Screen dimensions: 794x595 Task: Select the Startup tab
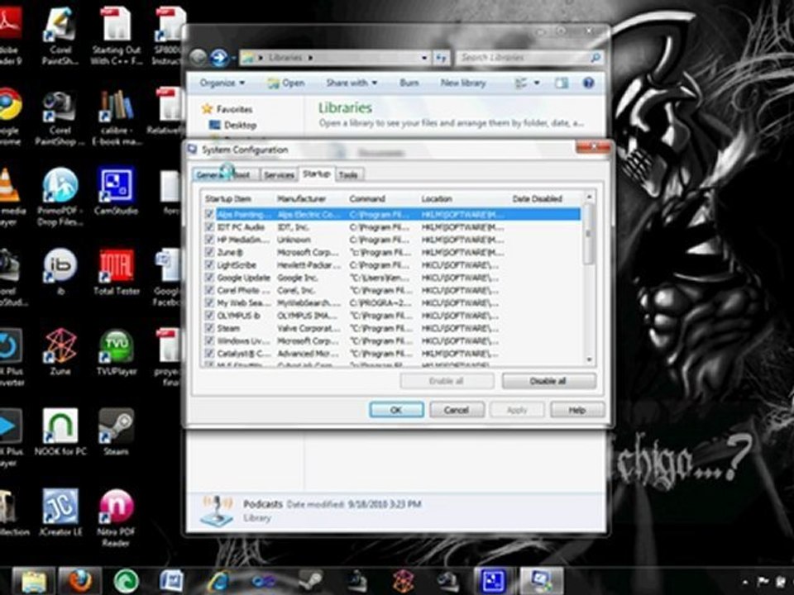coord(317,174)
